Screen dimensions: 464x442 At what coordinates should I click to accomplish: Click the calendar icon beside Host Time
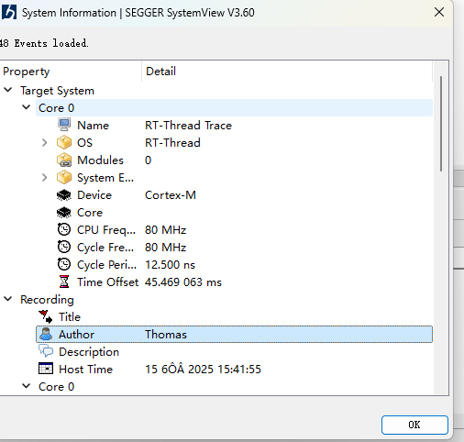click(x=46, y=369)
